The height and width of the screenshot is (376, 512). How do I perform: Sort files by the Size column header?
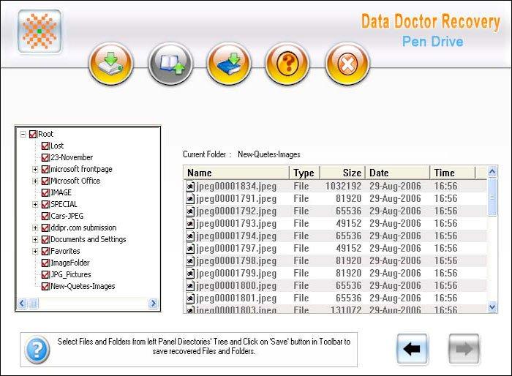click(342, 173)
